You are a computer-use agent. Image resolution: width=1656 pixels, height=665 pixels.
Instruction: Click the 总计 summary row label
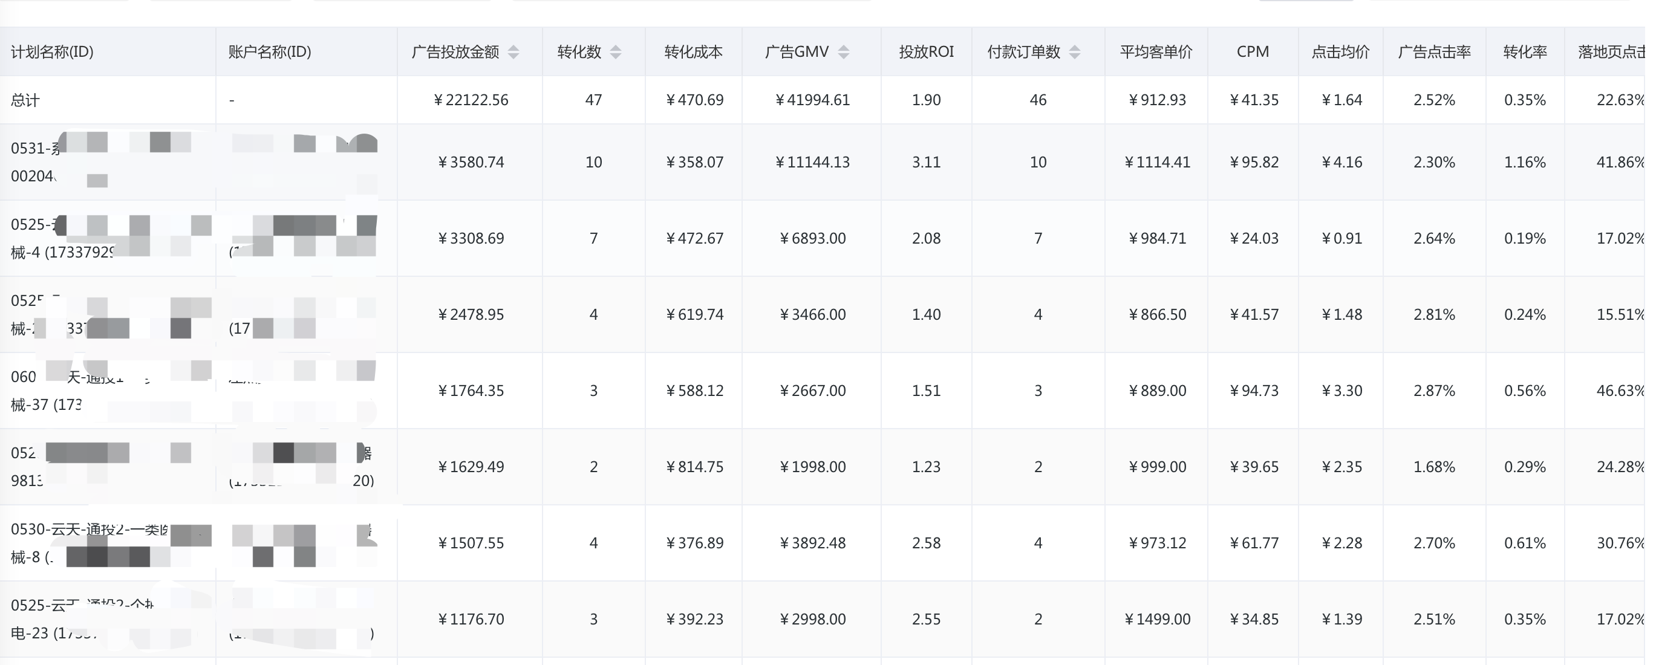[26, 101]
